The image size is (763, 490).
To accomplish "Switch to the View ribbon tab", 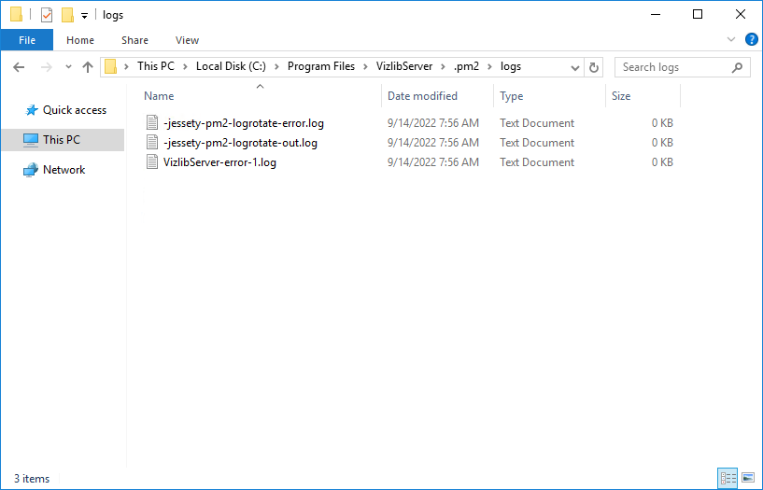I will [187, 40].
